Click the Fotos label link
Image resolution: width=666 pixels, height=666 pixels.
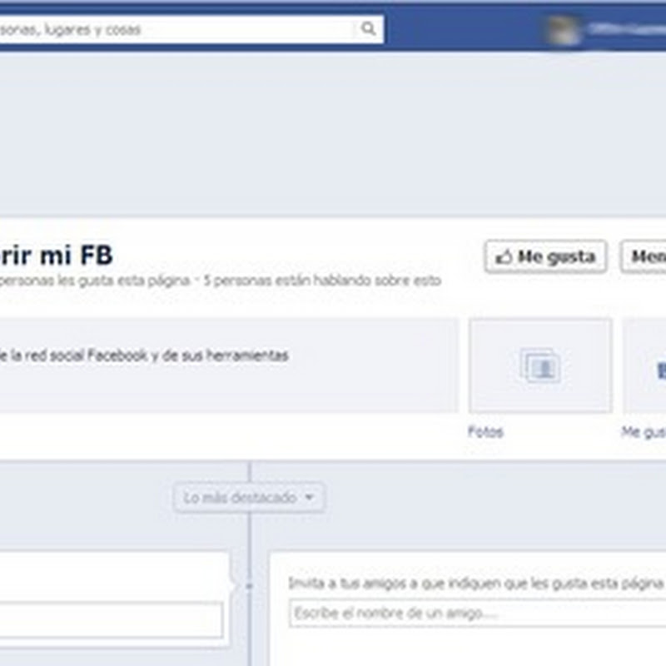tap(485, 432)
